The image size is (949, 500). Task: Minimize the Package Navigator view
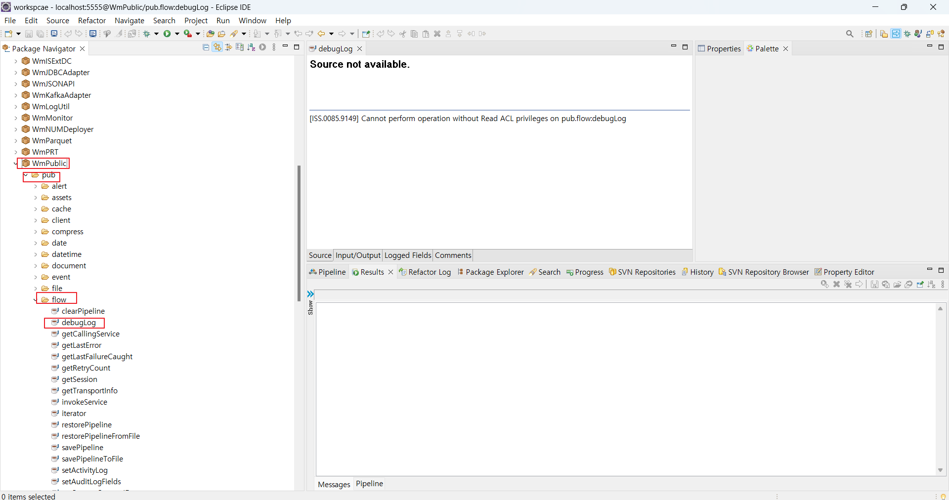tap(285, 46)
